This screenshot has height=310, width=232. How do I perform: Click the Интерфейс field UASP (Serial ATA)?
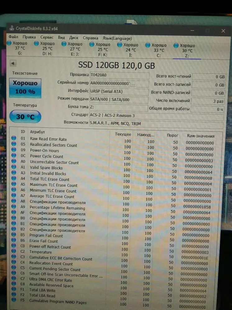pyautogui.click(x=119, y=92)
